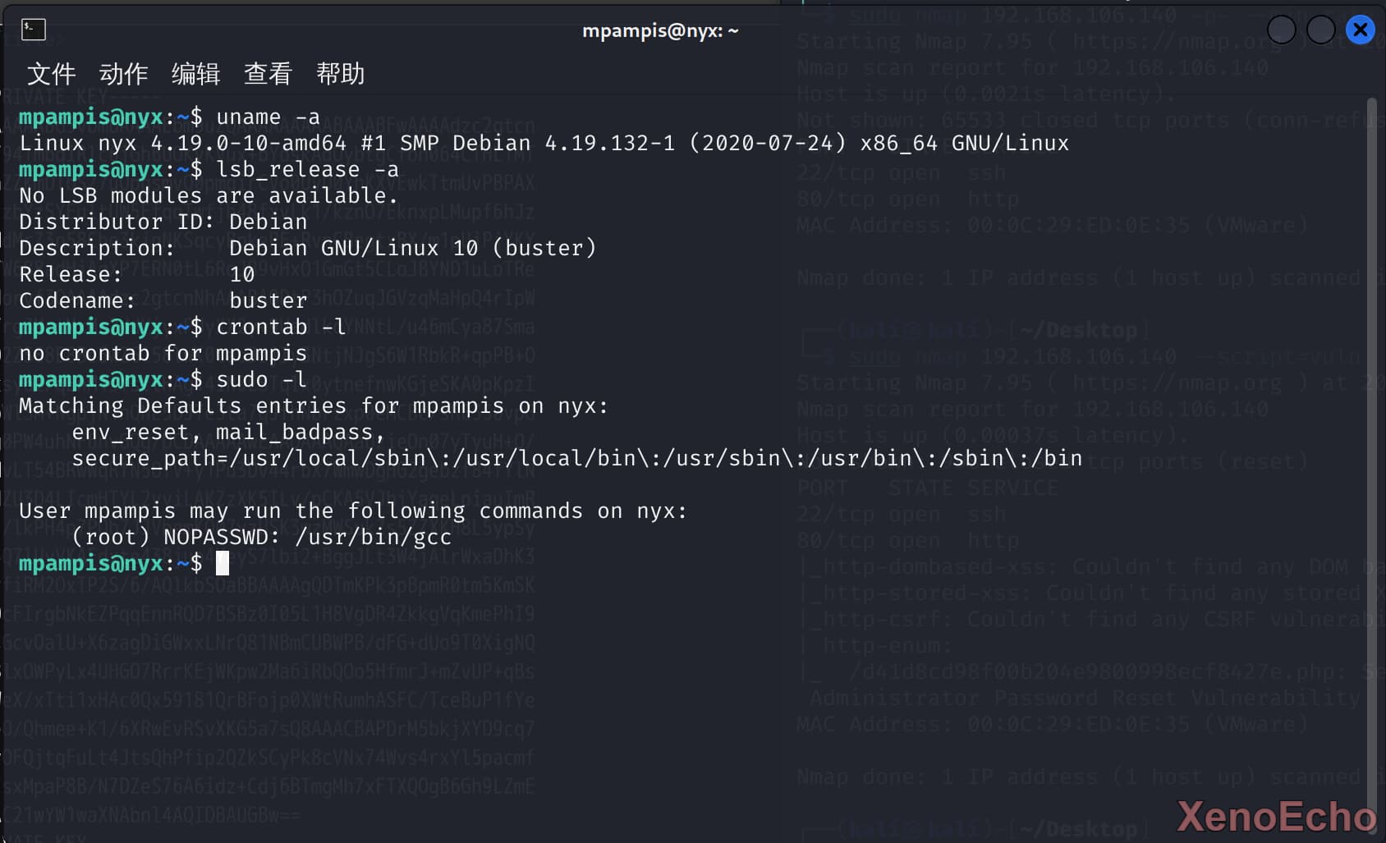
Task: Open the 帮助 menu
Action: point(340,74)
